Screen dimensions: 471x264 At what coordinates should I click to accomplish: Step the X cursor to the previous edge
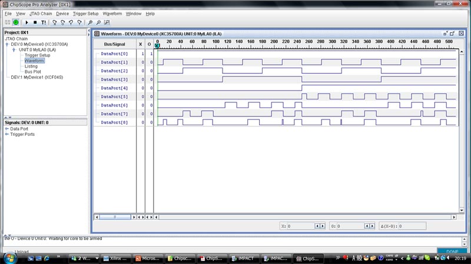click(317, 226)
